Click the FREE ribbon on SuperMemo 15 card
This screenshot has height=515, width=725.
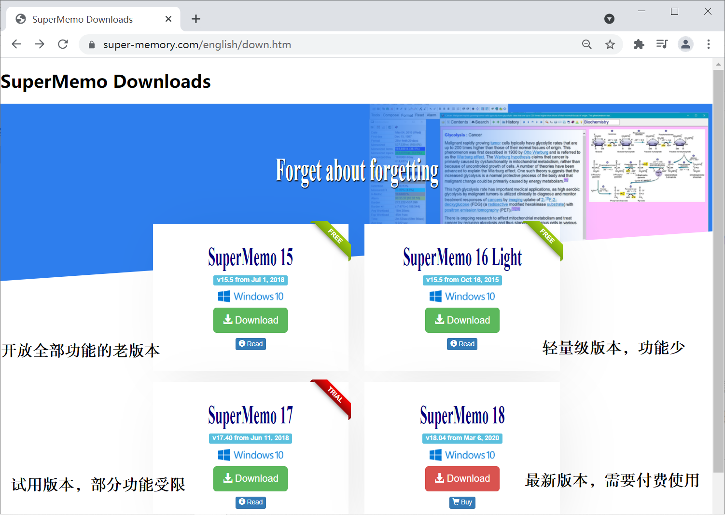point(335,237)
